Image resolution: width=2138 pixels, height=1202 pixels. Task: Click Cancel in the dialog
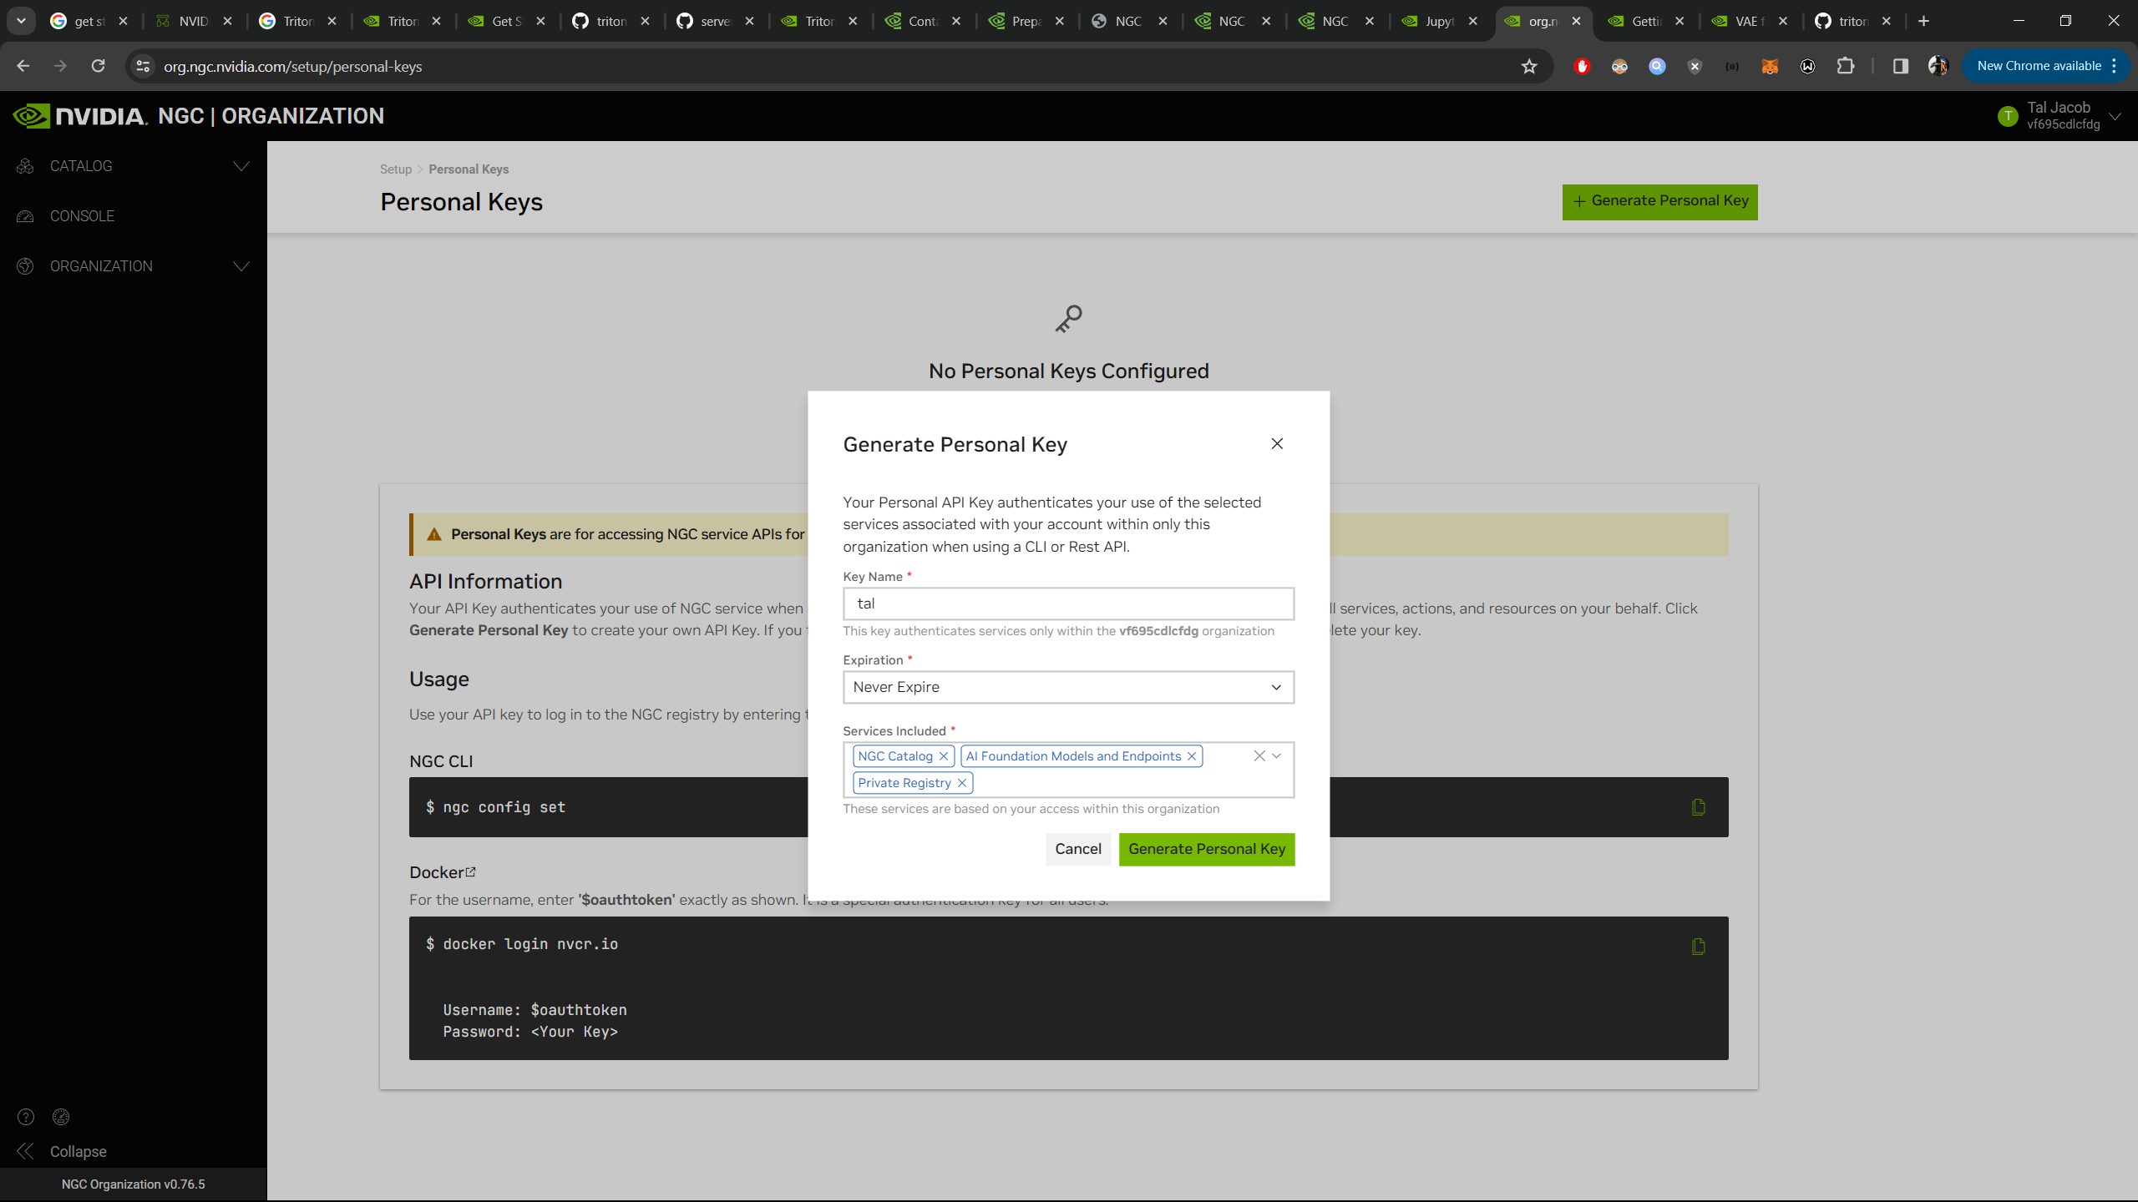pos(1078,849)
